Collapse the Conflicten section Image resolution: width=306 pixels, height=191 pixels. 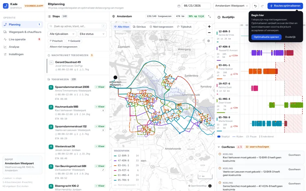click(219, 147)
